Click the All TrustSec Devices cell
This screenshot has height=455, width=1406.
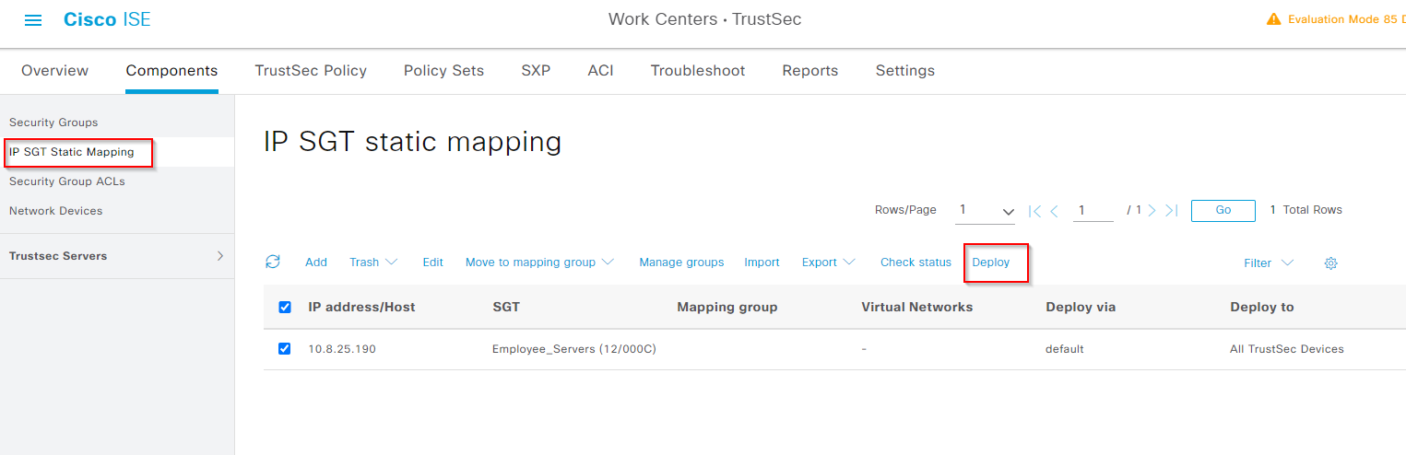tap(1287, 349)
